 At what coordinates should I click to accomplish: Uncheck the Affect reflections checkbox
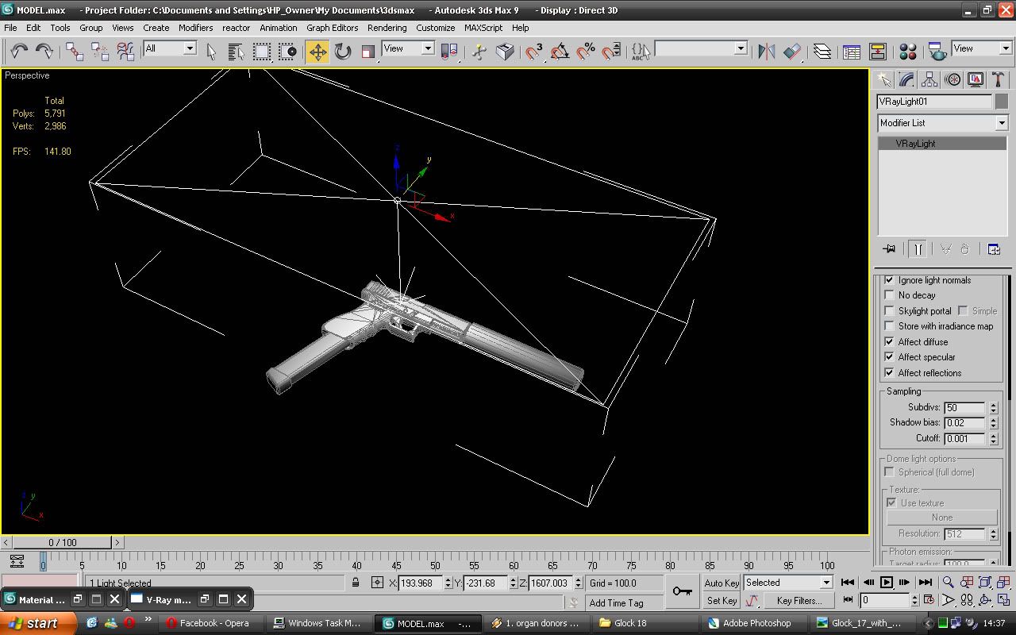[890, 373]
